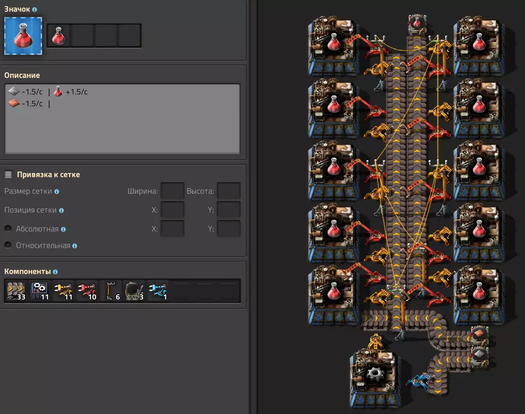
Task: Click the assembling machine component with count 11
Action: click(x=40, y=291)
